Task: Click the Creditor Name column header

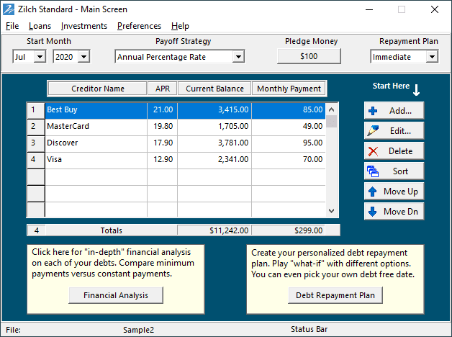Action: [x=97, y=89]
